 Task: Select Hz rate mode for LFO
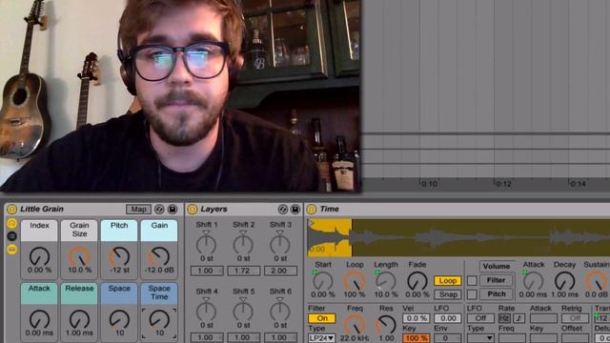click(x=504, y=318)
